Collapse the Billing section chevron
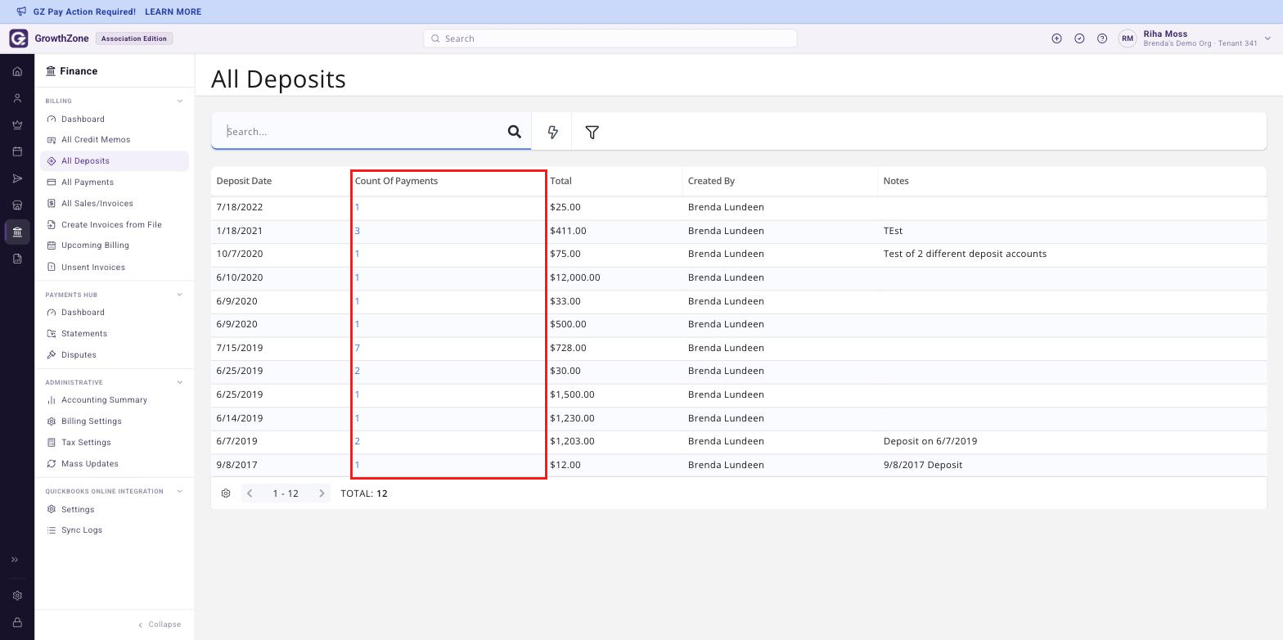1283x640 pixels. pyautogui.click(x=180, y=101)
